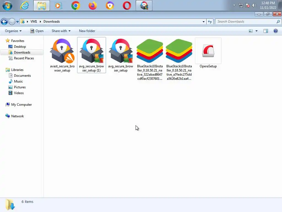Viewport: 282px width, 212px height.
Task: Open the view options dropdown arrow
Action: pos(256,31)
